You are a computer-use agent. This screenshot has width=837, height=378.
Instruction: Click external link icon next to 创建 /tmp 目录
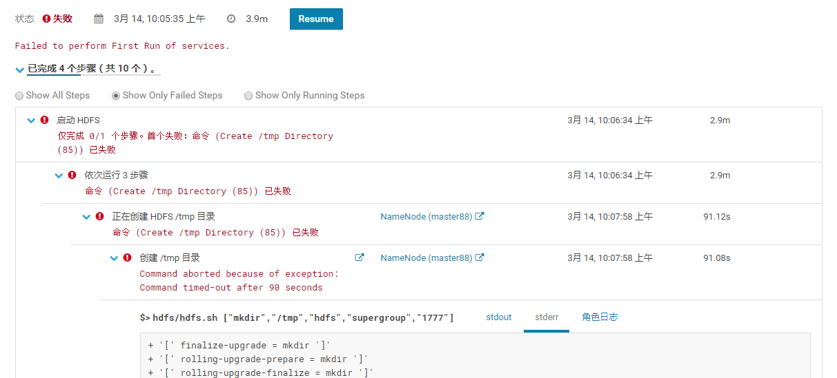(x=360, y=258)
